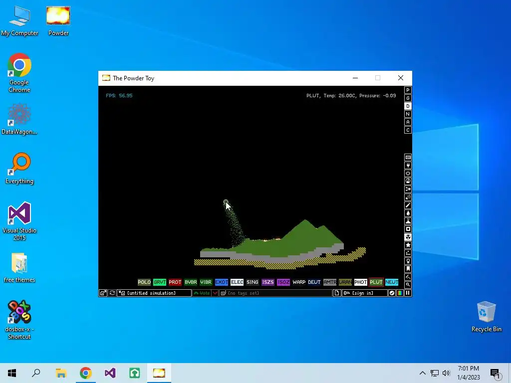Open the Game of Life category
The height and width of the screenshot is (383, 511).
coord(408,253)
